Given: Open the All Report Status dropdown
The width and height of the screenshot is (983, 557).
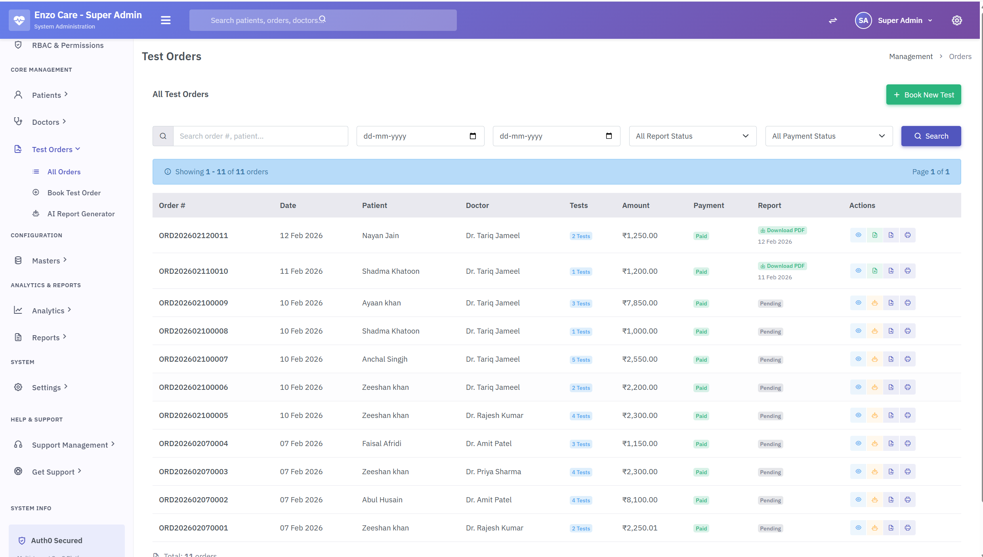Looking at the screenshot, I should [x=693, y=136].
